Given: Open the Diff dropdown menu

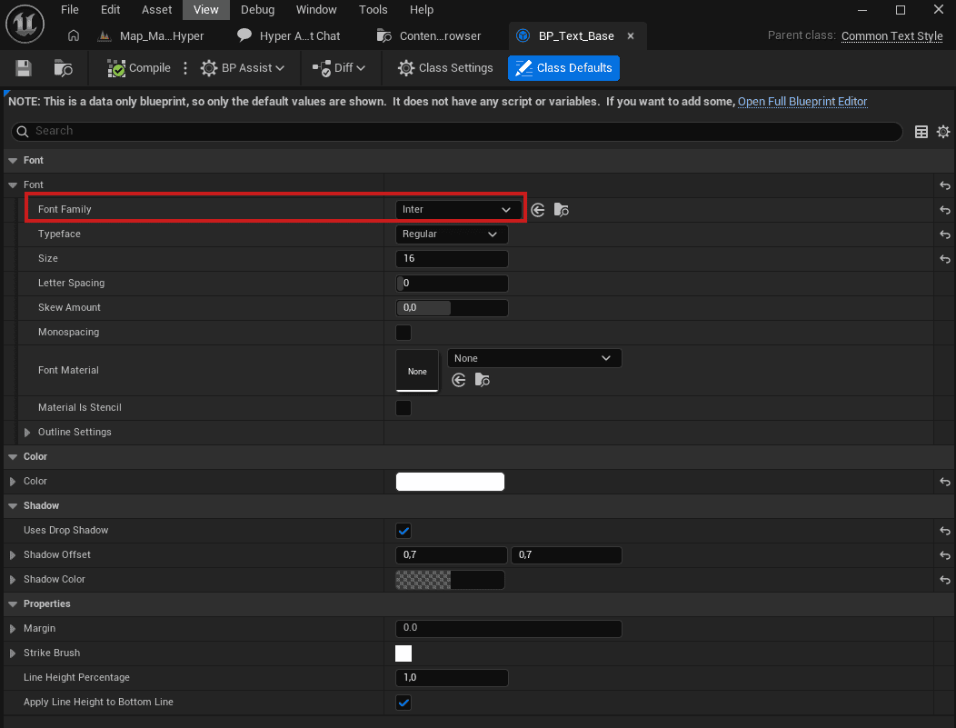Looking at the screenshot, I should pos(339,67).
